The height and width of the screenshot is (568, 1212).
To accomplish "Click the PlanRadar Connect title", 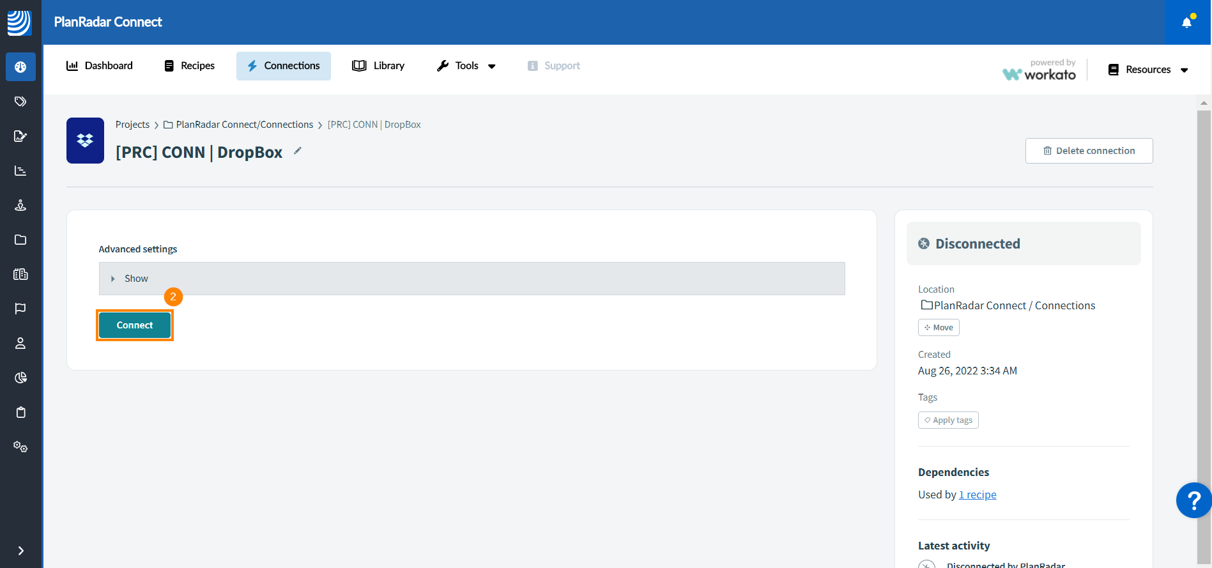I will pyautogui.click(x=108, y=22).
